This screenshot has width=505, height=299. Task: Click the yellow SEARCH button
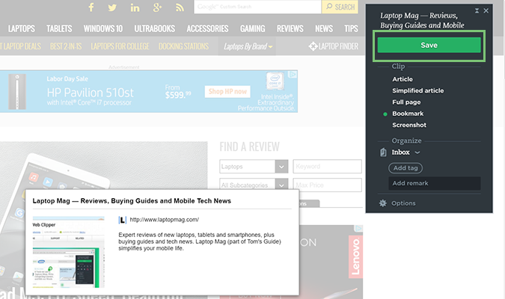tap(340, 7)
